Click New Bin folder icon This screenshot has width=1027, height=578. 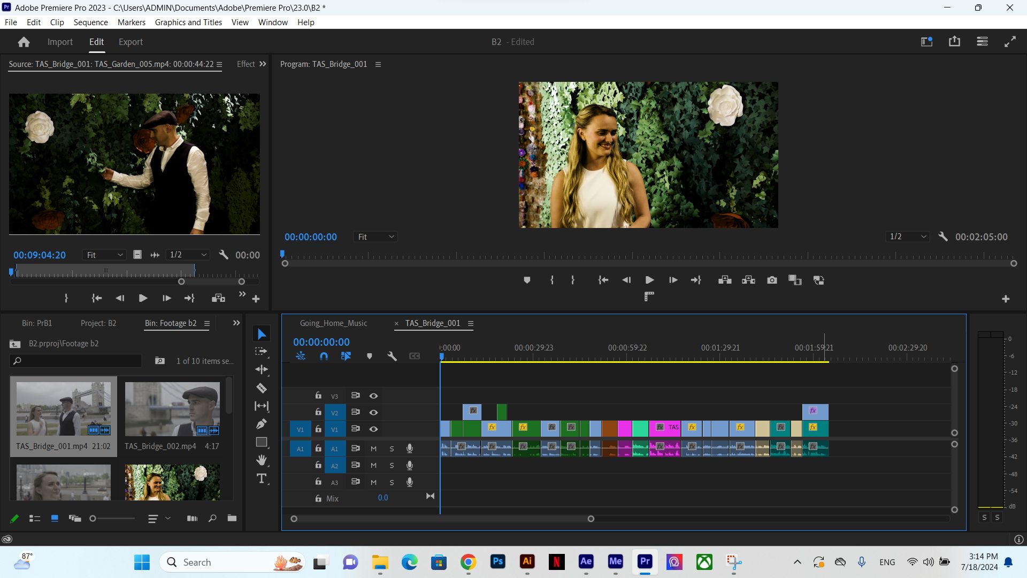point(232,518)
